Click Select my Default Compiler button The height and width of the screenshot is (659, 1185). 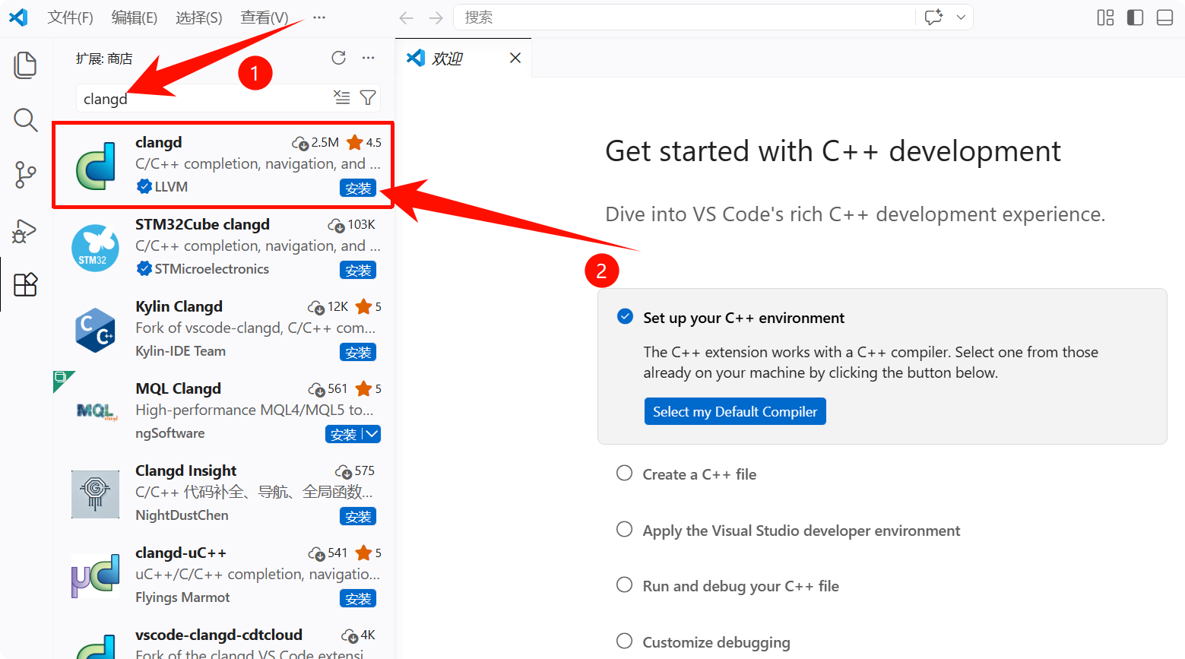click(x=735, y=411)
